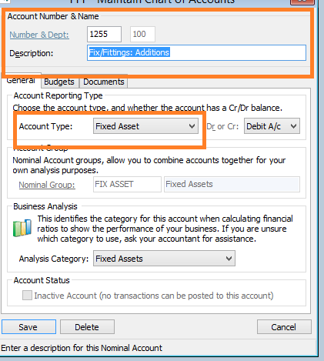
Task: Open the Account Type dropdown
Action: pyautogui.click(x=145, y=126)
